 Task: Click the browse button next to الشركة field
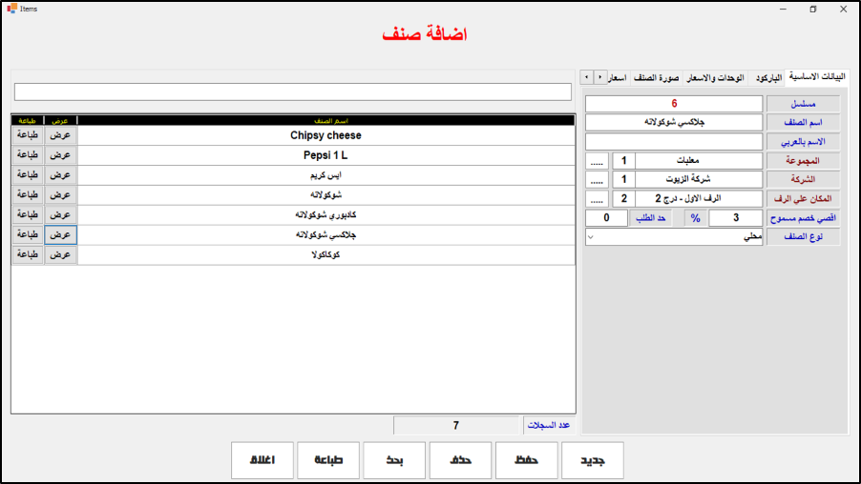click(x=597, y=179)
